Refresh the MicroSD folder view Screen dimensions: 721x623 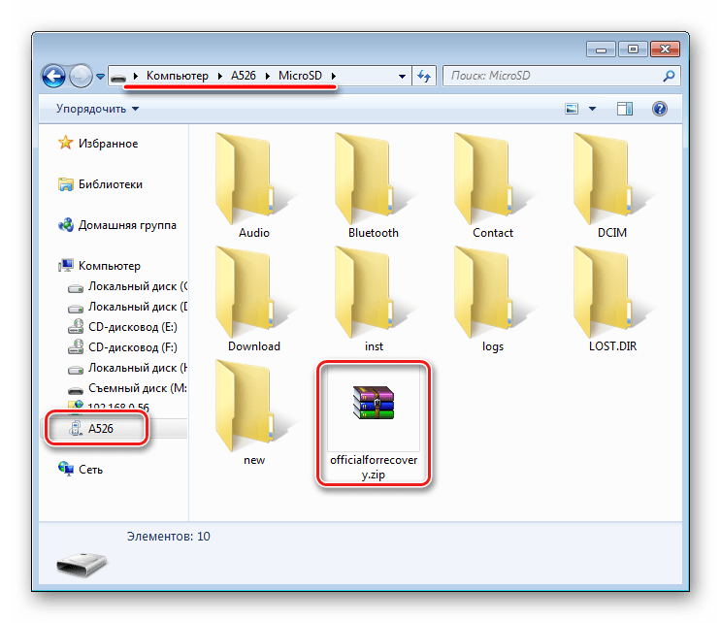(x=423, y=76)
